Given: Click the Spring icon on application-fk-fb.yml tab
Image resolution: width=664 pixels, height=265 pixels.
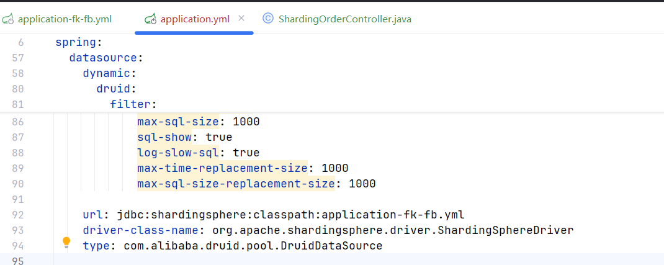Looking at the screenshot, I should click(x=9, y=19).
